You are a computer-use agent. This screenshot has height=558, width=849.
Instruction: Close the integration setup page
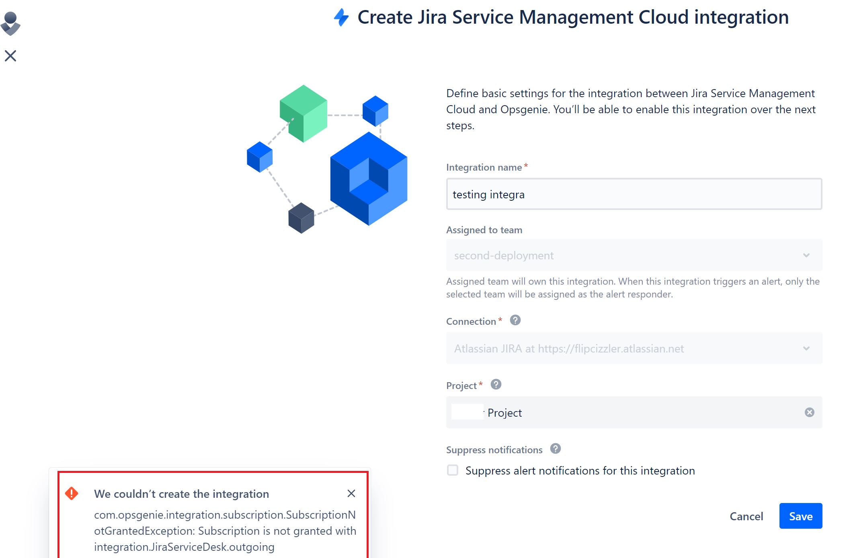[10, 56]
